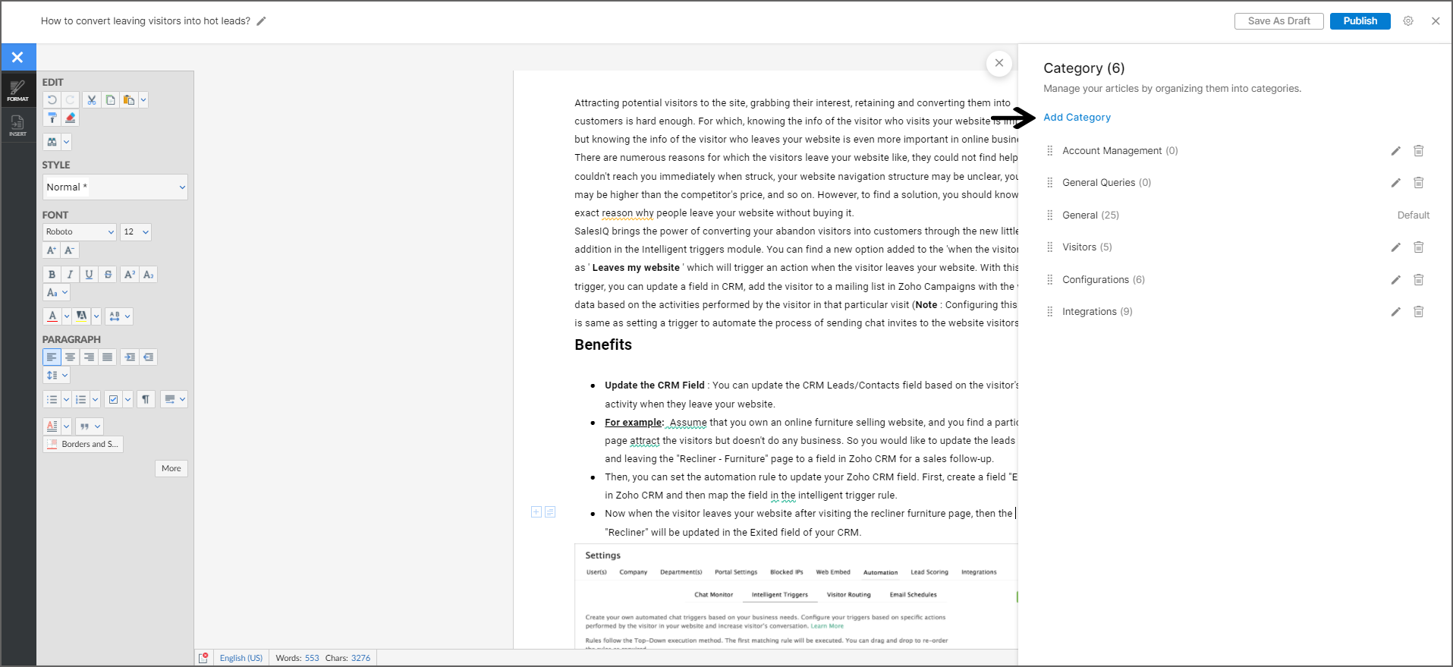Save the article as draft
The image size is (1453, 667).
pyautogui.click(x=1279, y=21)
